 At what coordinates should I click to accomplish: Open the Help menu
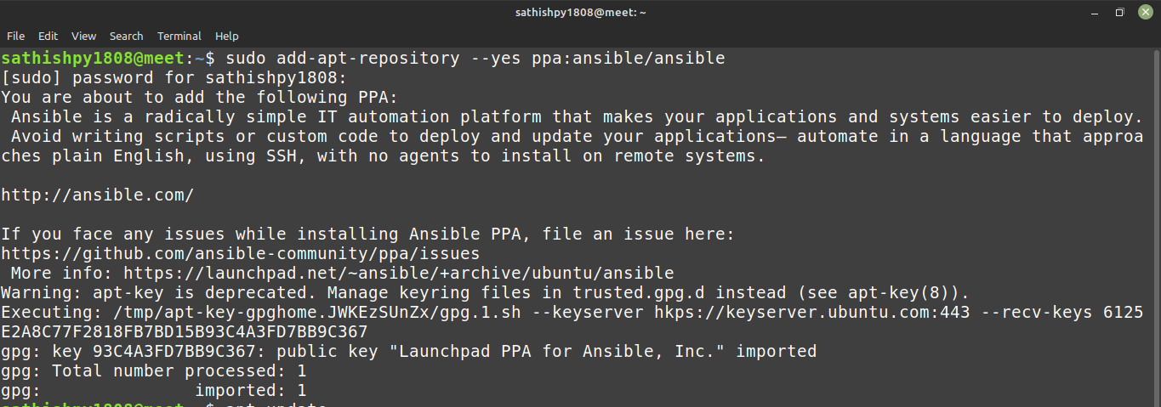[x=226, y=37]
